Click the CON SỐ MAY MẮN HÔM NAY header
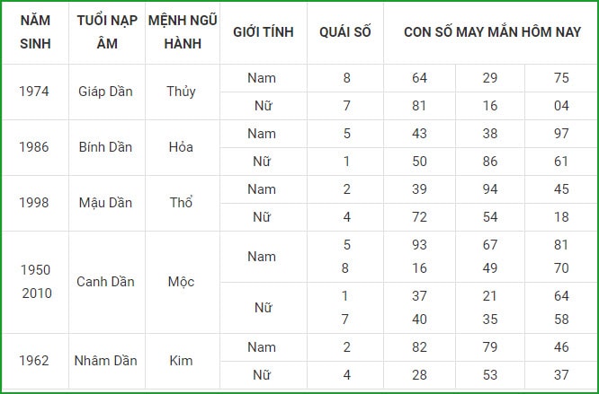This screenshot has height=394, width=599. tap(492, 32)
